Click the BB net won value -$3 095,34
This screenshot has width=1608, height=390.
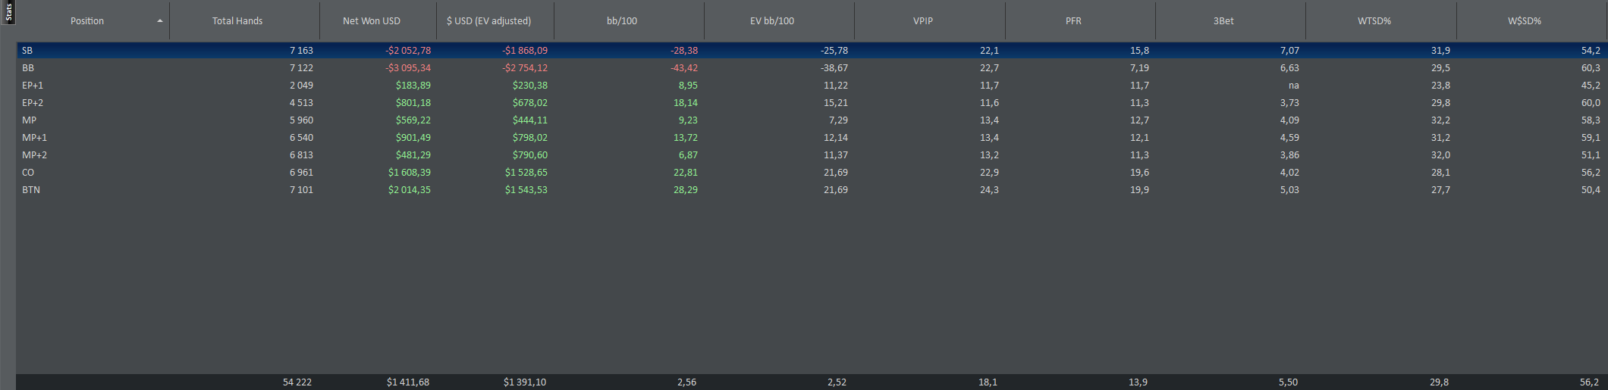[408, 68]
